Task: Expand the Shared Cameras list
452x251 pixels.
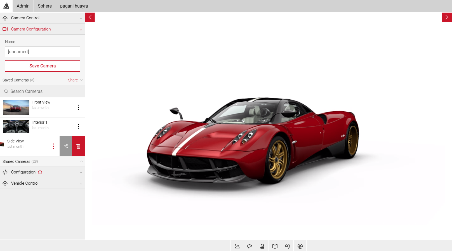Action: pyautogui.click(x=81, y=161)
